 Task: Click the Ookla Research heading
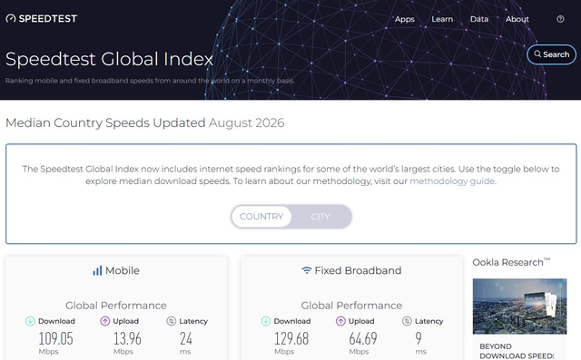point(511,262)
